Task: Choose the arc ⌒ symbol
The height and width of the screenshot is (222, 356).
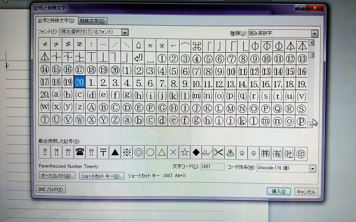Action: [185, 46]
